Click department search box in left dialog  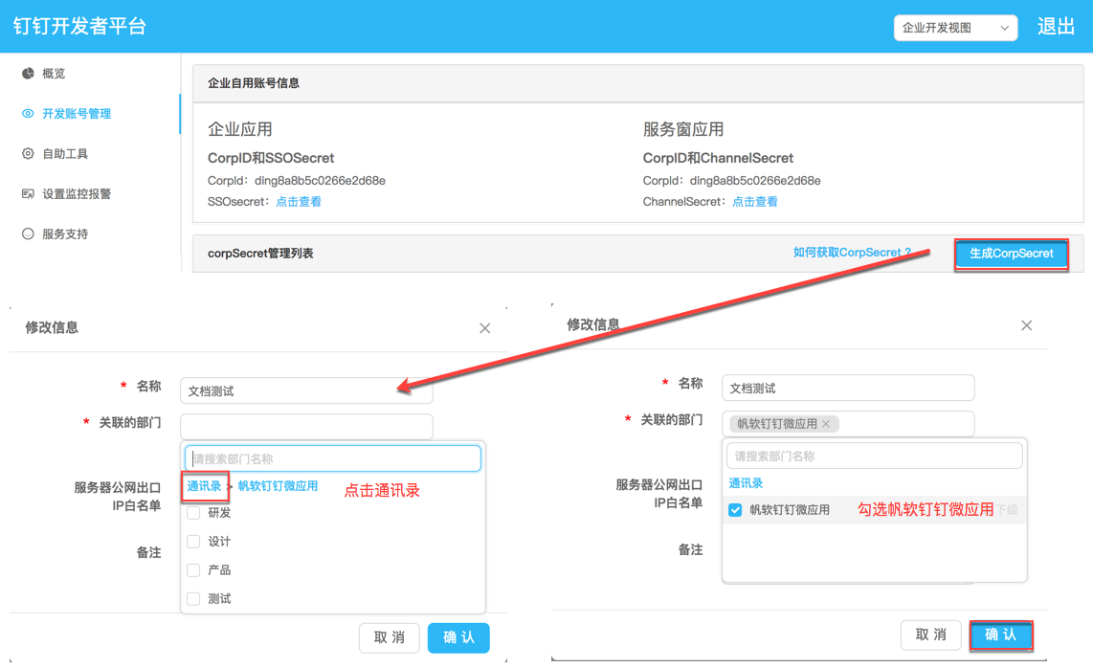[332, 458]
